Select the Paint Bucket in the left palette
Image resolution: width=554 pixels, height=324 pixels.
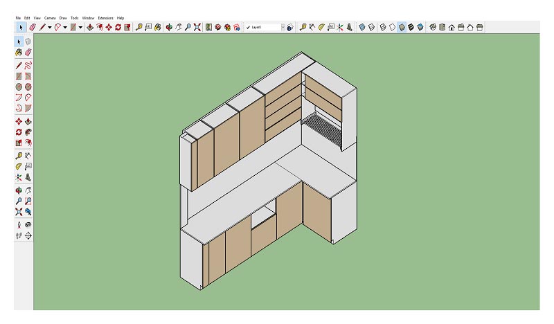[19, 53]
